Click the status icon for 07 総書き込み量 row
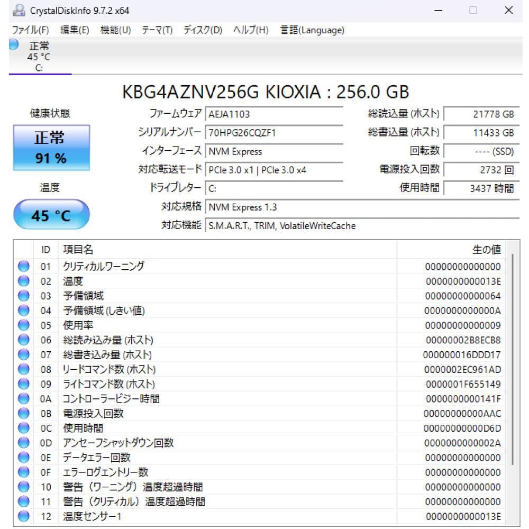The width and height of the screenshot is (529, 529). point(24,354)
